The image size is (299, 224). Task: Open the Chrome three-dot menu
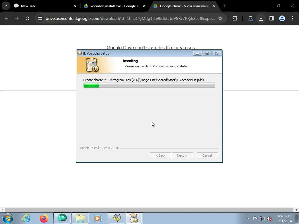[x=293, y=18]
